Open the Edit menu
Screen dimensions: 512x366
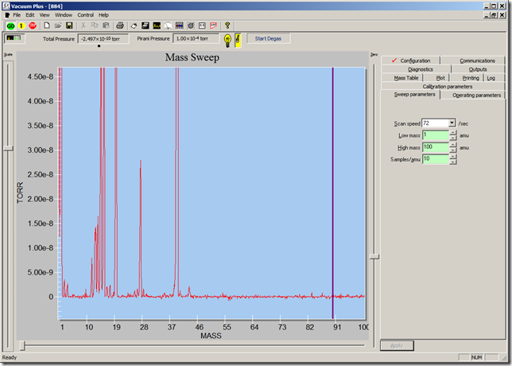30,15
